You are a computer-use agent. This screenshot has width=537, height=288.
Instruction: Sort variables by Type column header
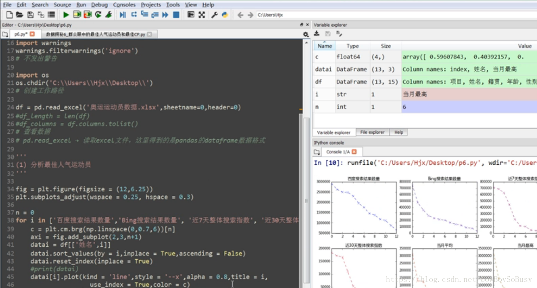tap(353, 46)
